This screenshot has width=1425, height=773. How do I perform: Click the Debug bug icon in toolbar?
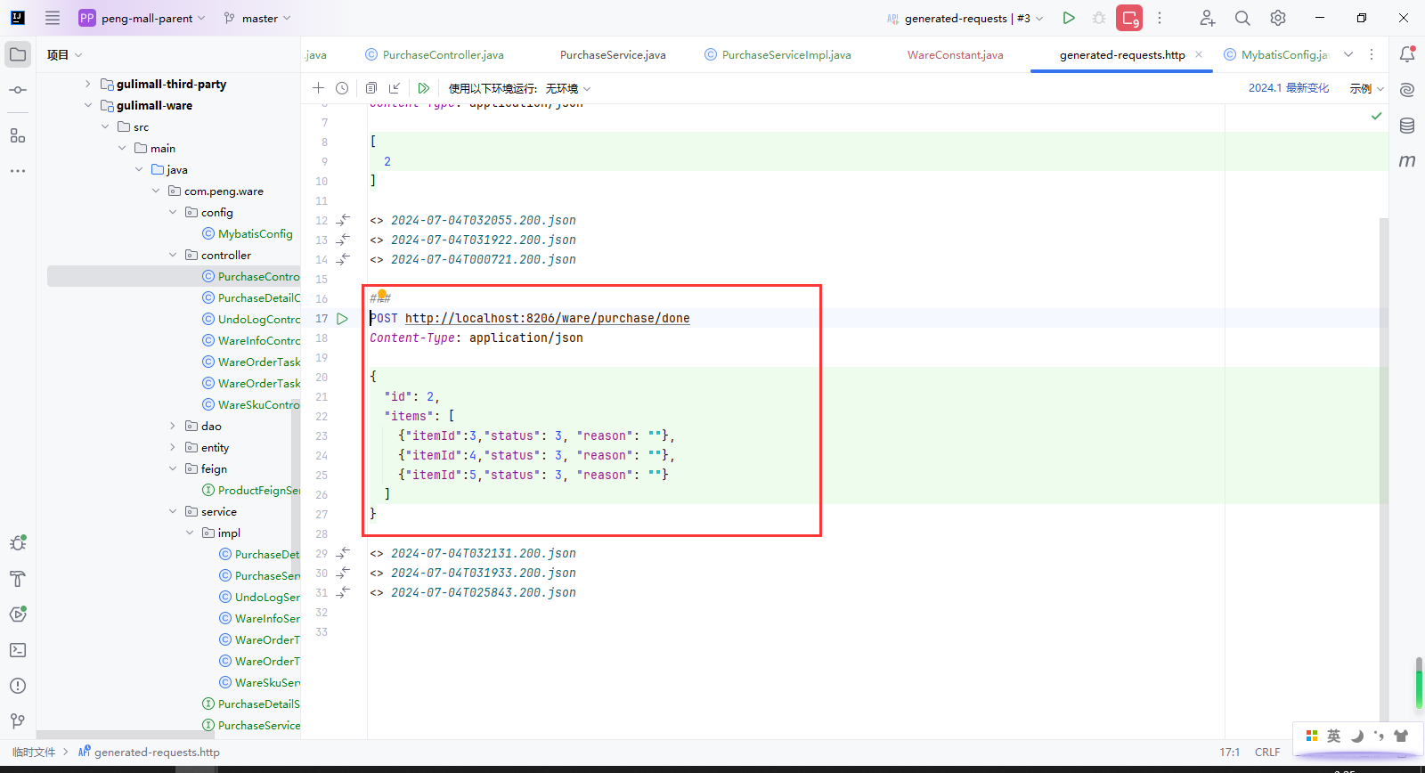tap(1099, 18)
